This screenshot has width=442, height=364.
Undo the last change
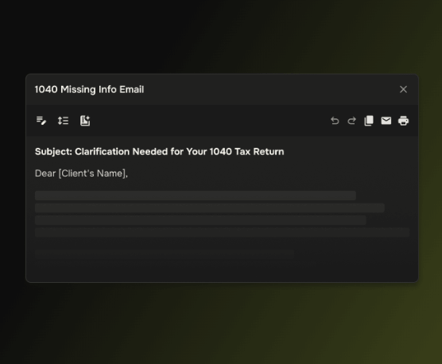[335, 121]
